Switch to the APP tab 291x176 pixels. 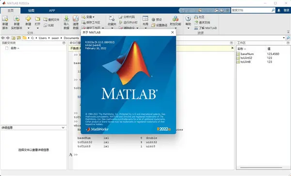click(x=52, y=10)
